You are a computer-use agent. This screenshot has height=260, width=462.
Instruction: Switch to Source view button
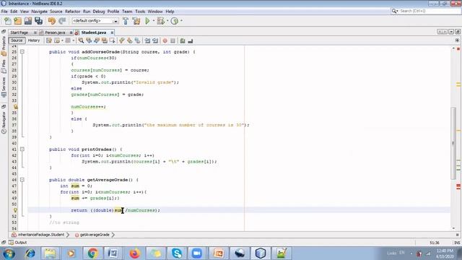(17, 40)
